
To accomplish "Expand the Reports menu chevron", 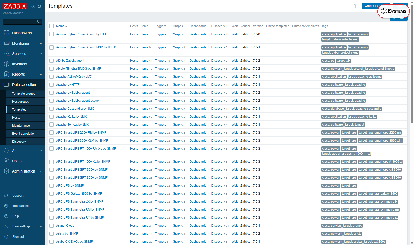I will click(x=41, y=75).
